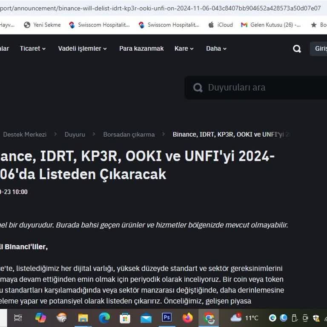The width and height of the screenshot is (327, 327).
Task: Launch Firefox from the taskbar
Action: click(188, 318)
